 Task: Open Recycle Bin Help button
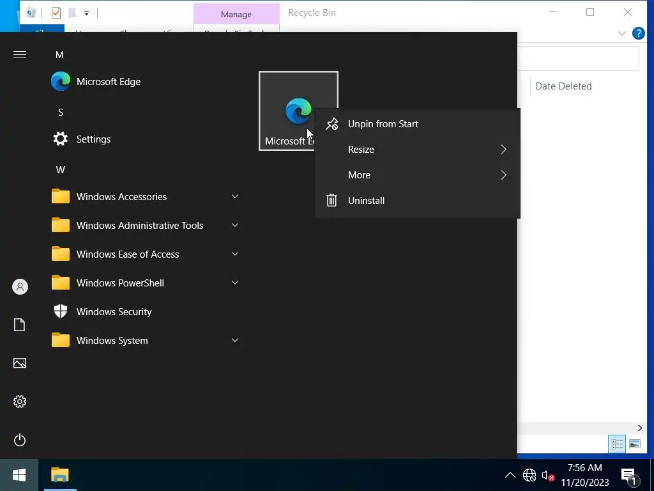click(x=638, y=33)
